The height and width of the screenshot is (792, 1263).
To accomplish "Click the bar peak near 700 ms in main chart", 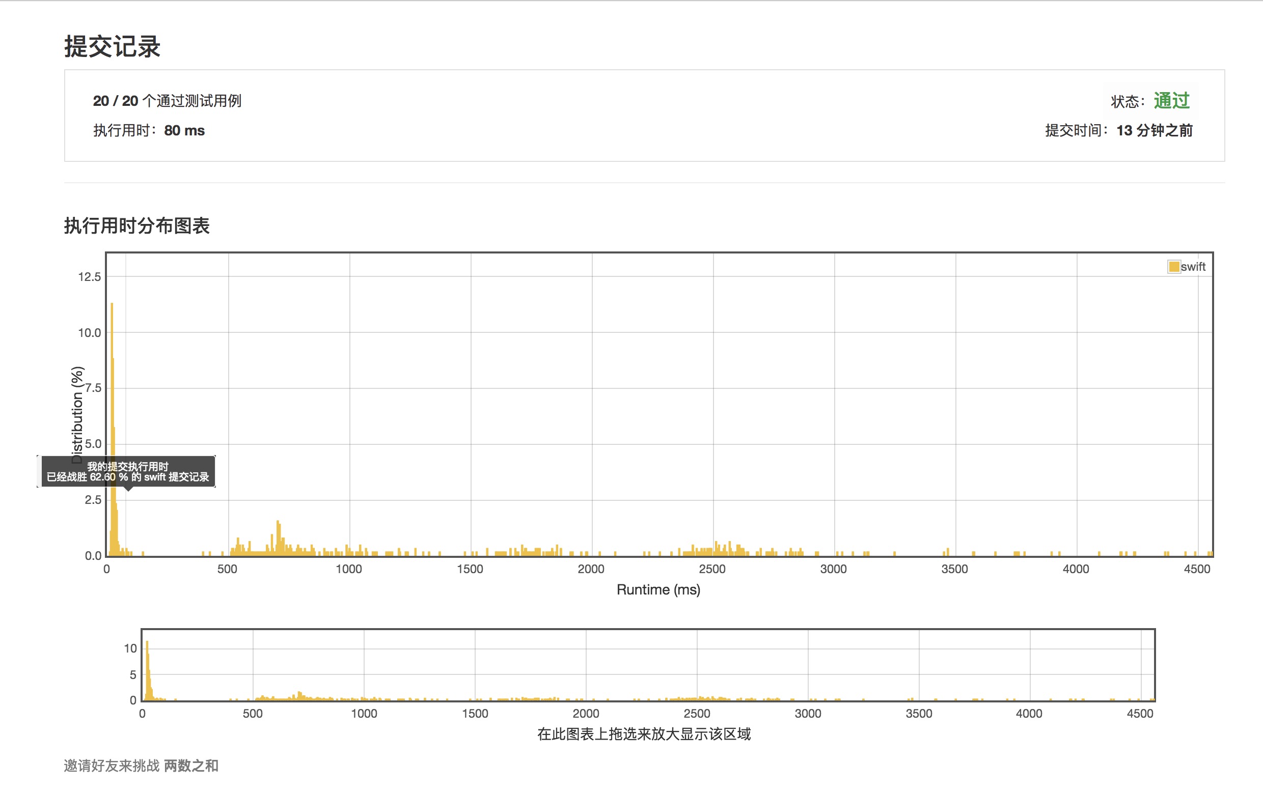I will tap(278, 538).
